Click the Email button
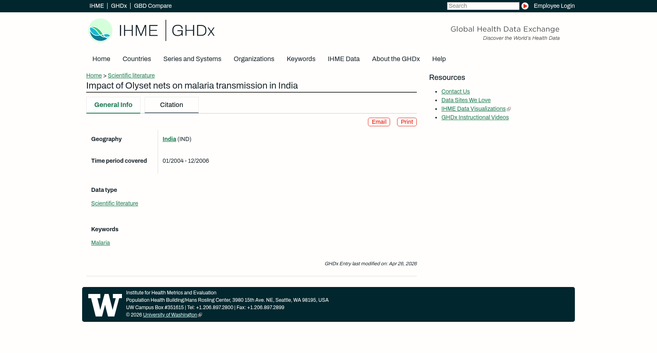This screenshot has height=353, width=657. click(379, 122)
